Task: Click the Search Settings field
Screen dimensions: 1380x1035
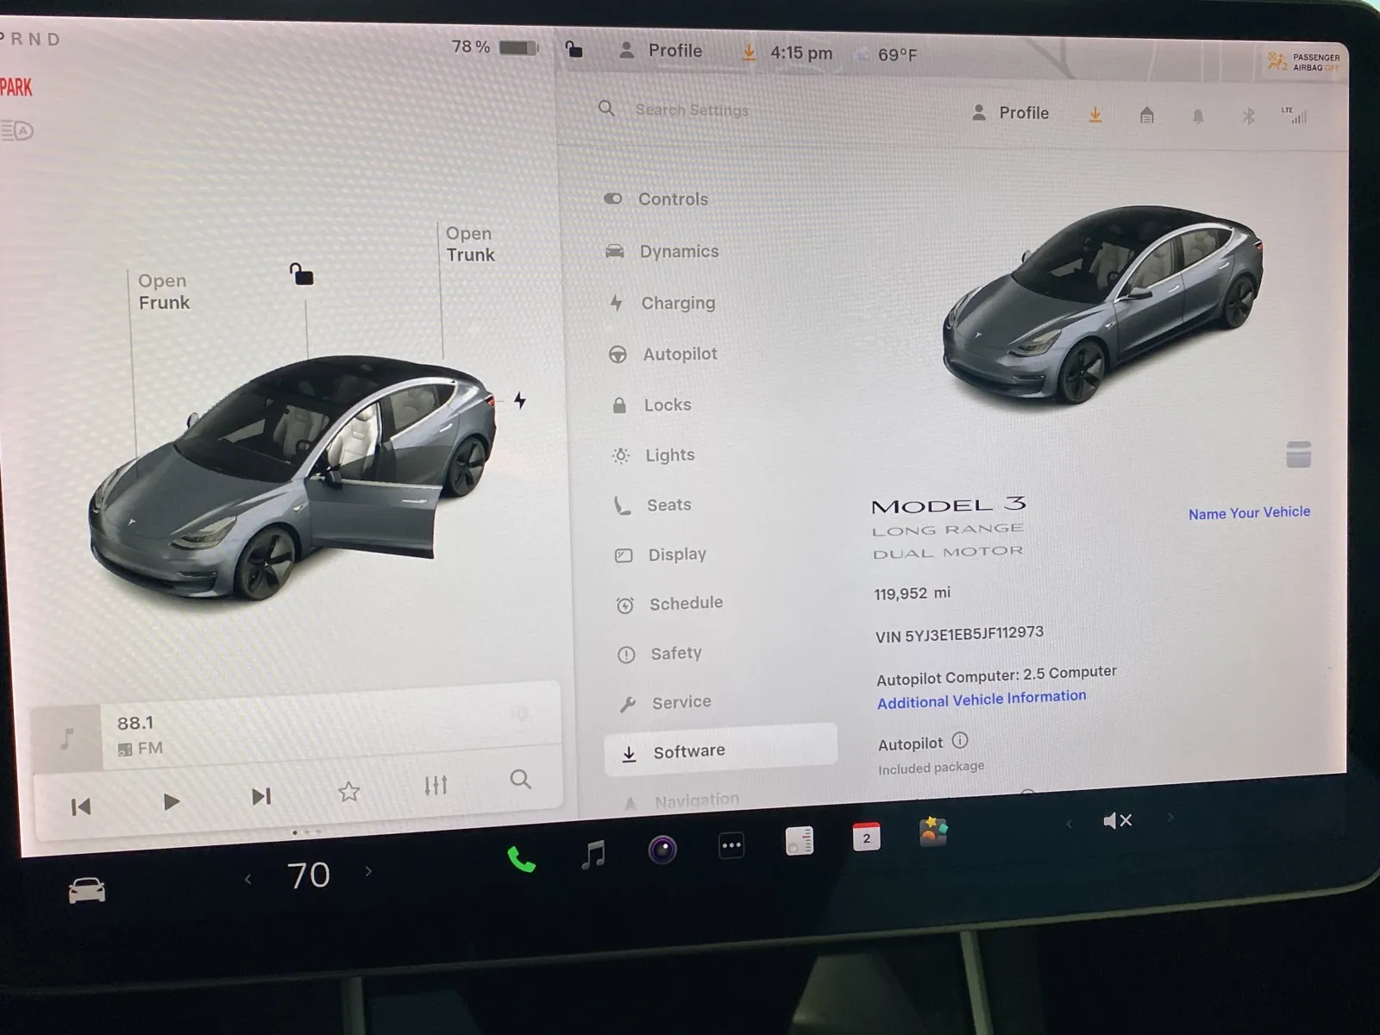Action: click(692, 110)
